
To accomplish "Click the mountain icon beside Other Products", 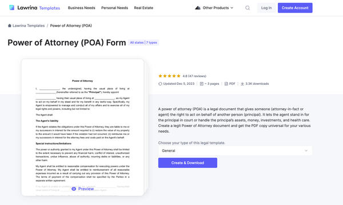I will (198, 8).
